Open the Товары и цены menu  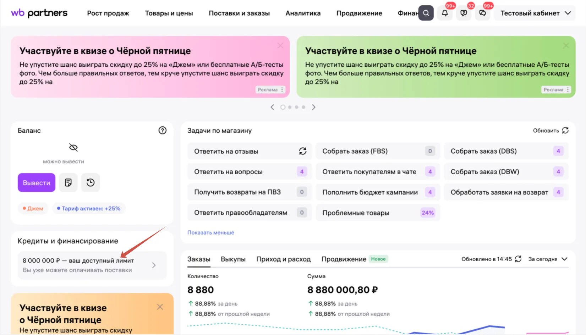169,13
